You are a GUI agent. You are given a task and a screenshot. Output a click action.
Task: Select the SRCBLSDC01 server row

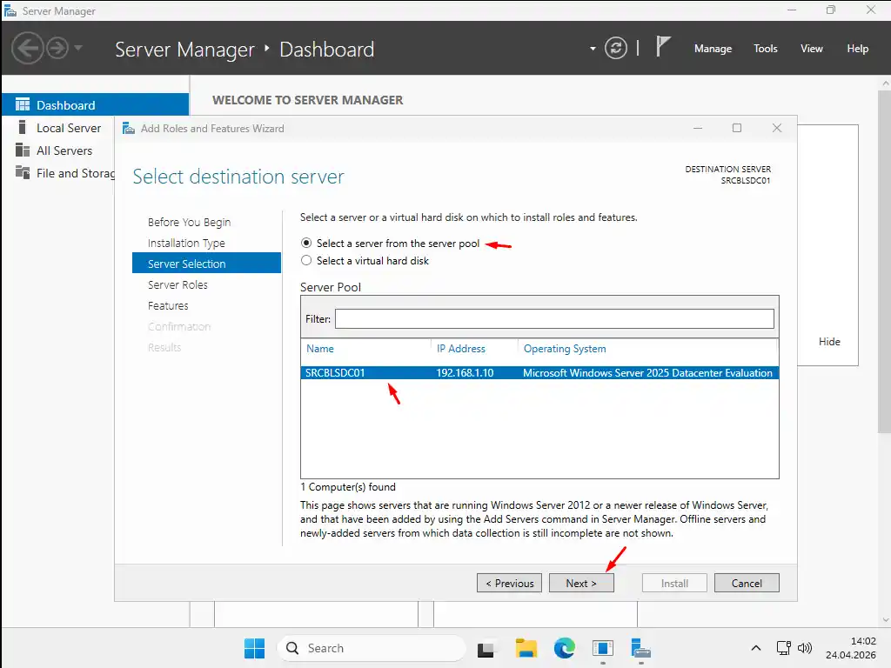tap(539, 372)
